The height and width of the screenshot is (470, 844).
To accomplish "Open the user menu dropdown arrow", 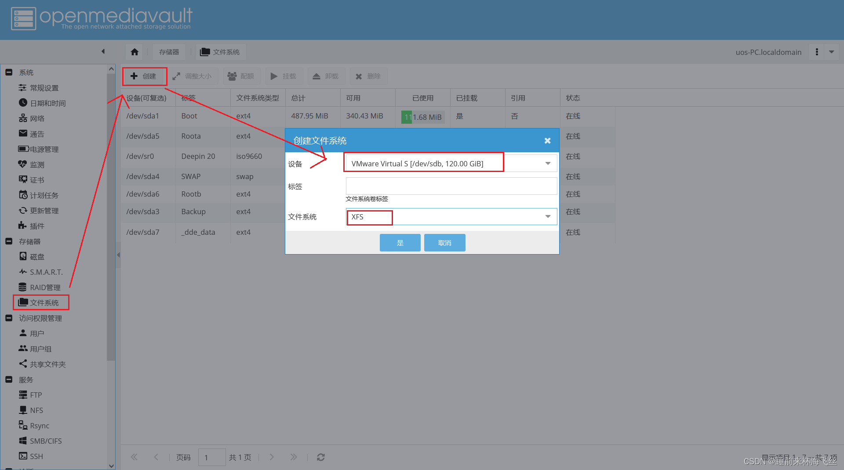I will coord(832,52).
